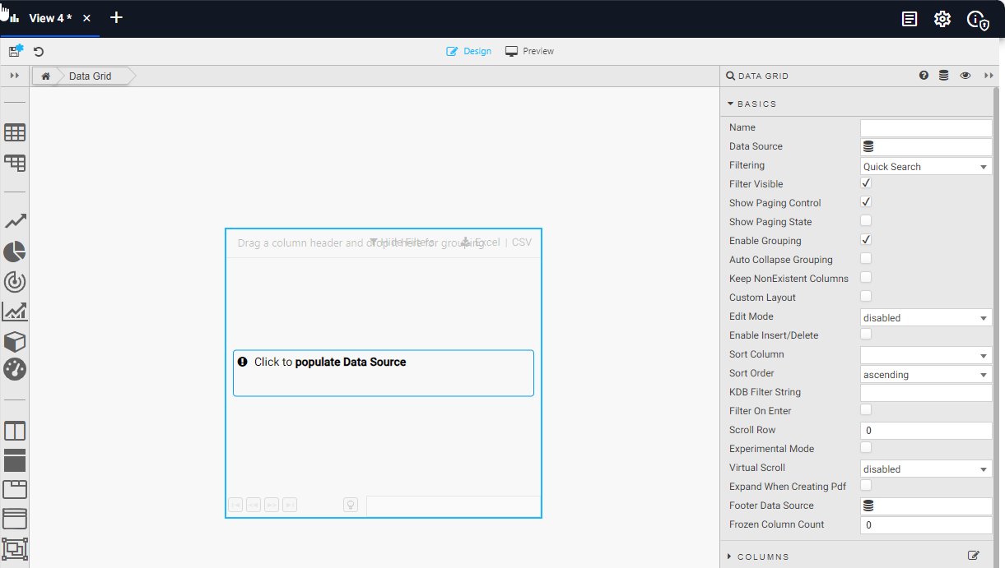Open help question mark for Data Grid
Screen dimensions: 1005x568
[924, 76]
